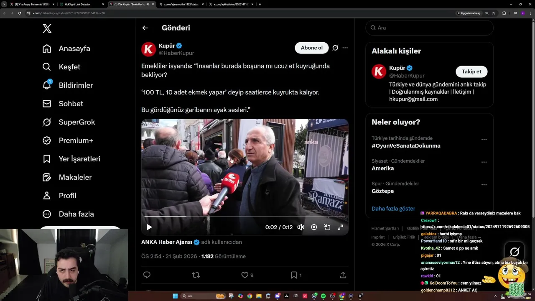The image size is (535, 301).
Task: Reply to the post with comment icon
Action: click(147, 275)
